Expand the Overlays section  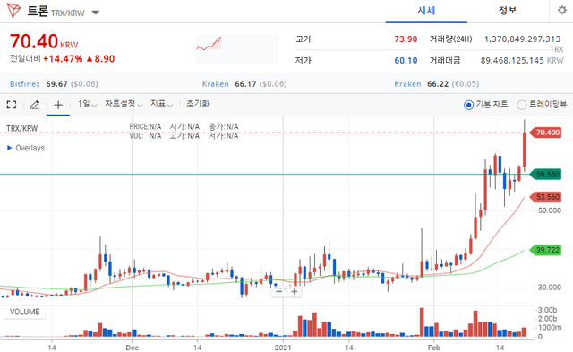(26, 148)
